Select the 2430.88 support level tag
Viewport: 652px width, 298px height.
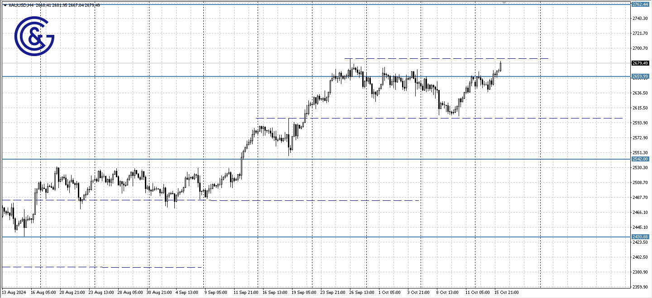(641, 237)
